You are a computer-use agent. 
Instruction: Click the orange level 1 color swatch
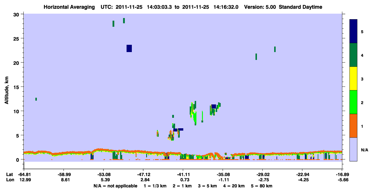point(353,126)
